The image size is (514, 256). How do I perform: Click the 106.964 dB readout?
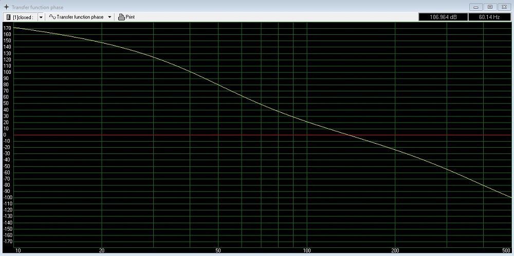coord(443,17)
